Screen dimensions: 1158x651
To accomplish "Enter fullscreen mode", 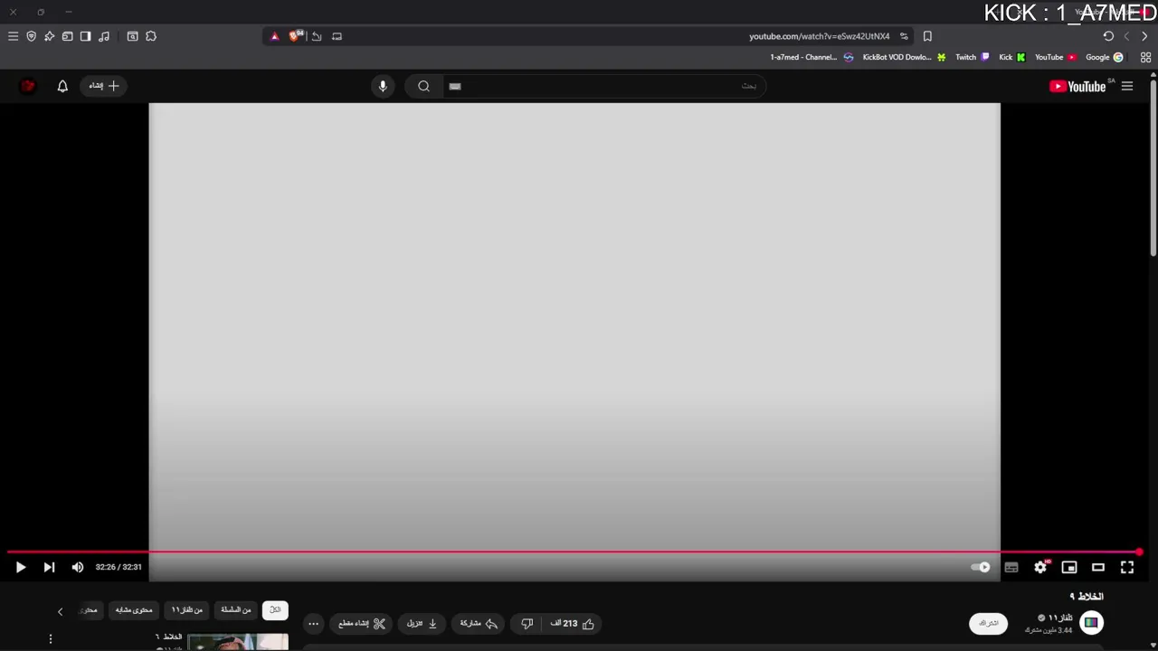I will [1127, 567].
